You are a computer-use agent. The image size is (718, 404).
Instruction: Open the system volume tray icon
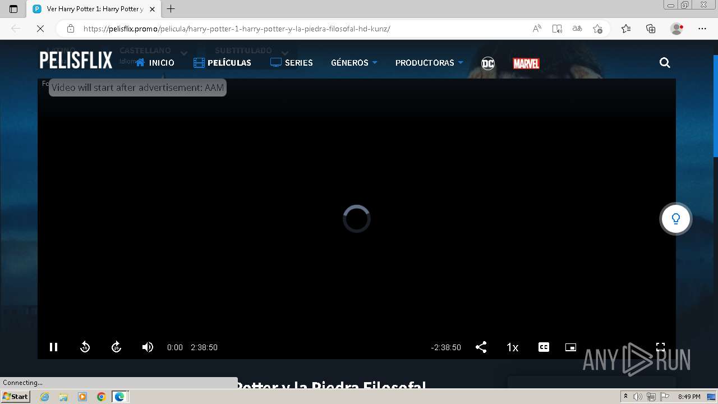click(638, 397)
